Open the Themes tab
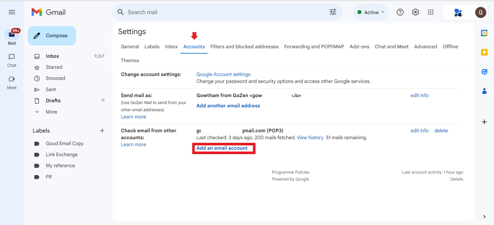494x225 pixels. (130, 60)
